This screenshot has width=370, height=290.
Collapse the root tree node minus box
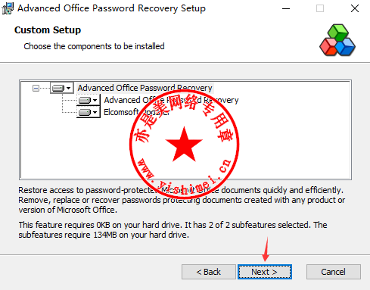pyautogui.click(x=36, y=88)
